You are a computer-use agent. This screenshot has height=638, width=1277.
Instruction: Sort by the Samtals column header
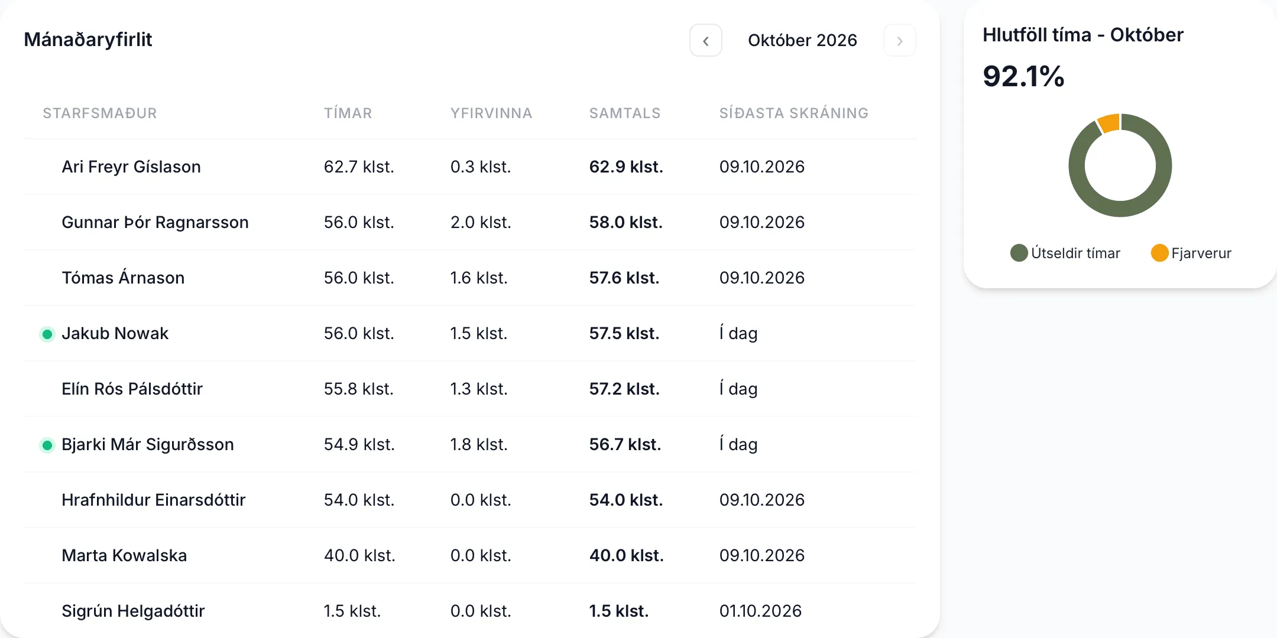coord(625,113)
